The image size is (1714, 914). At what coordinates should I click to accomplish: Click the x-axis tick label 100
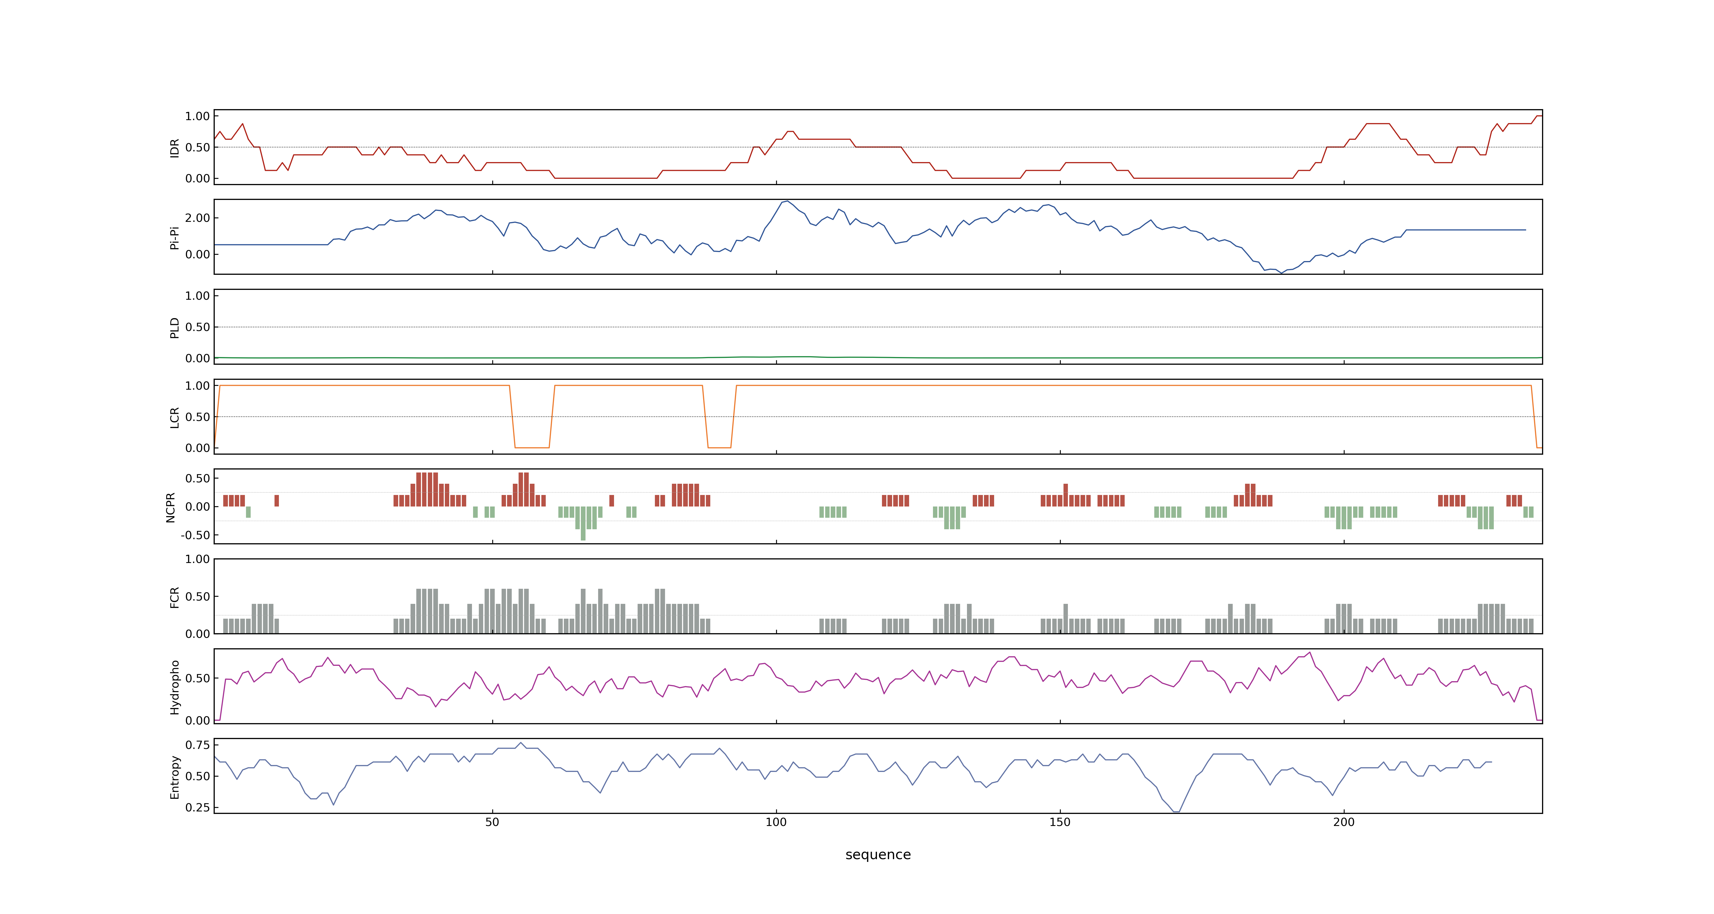[x=776, y=822]
